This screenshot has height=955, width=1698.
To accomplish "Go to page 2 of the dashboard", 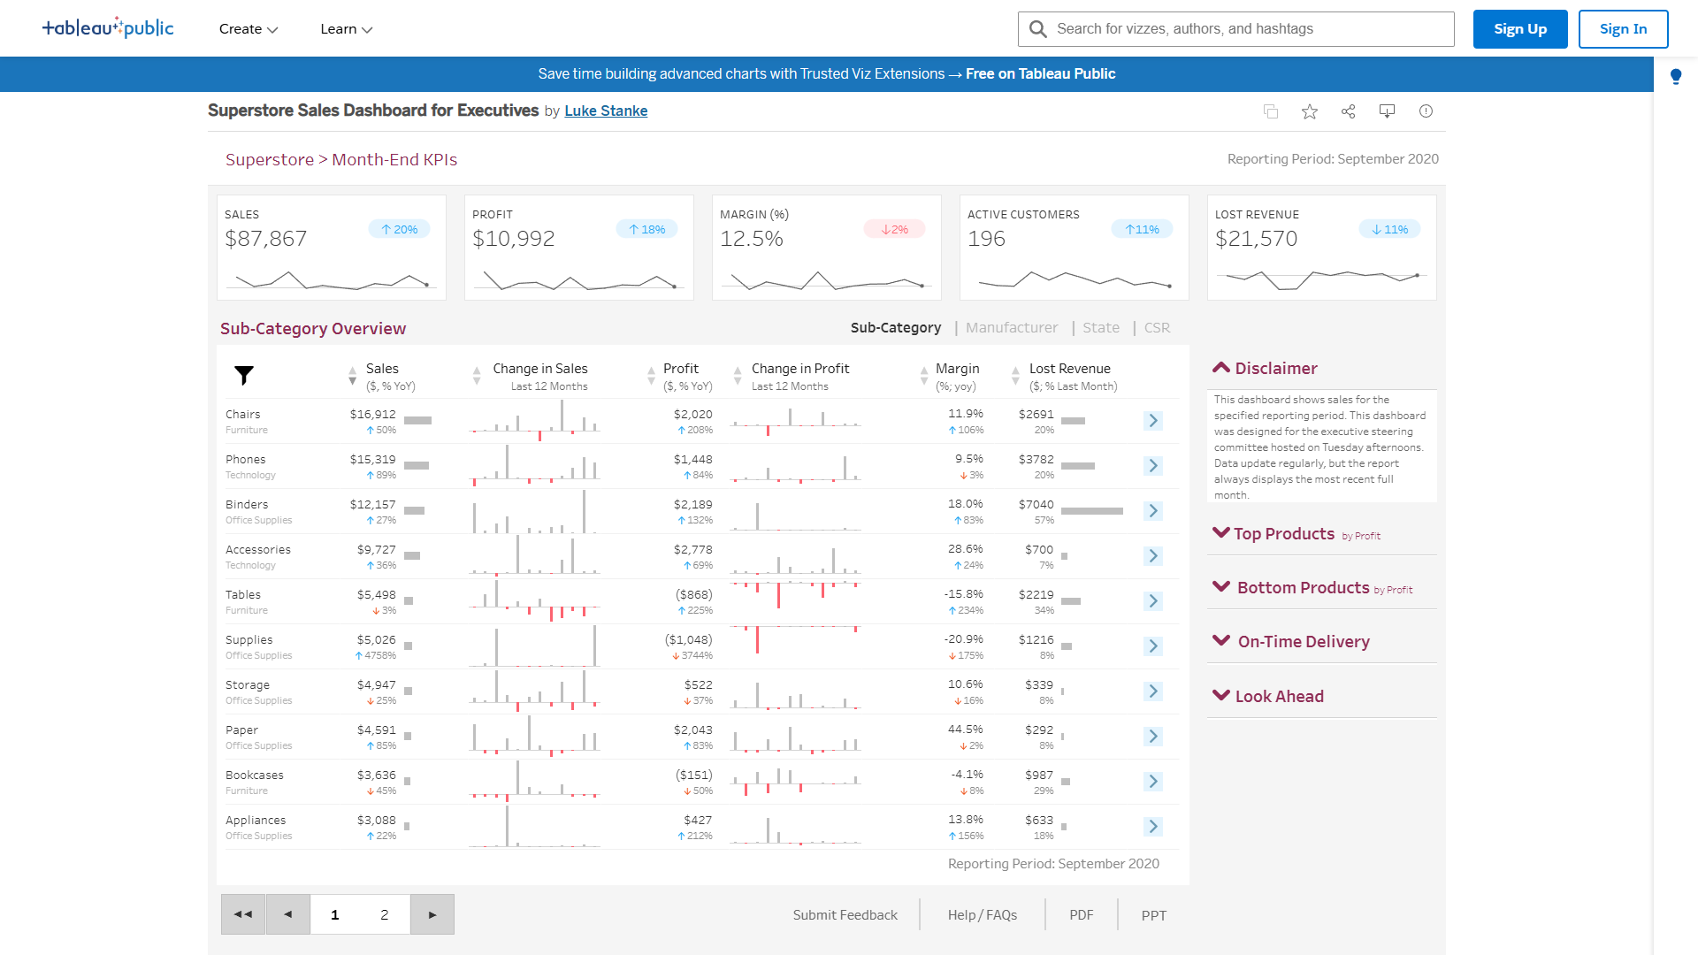I will pos(384,914).
